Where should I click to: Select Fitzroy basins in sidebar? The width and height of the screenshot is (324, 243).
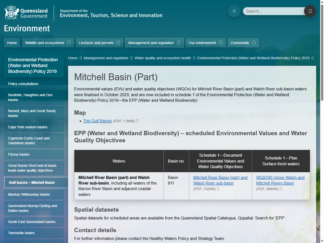(34, 154)
